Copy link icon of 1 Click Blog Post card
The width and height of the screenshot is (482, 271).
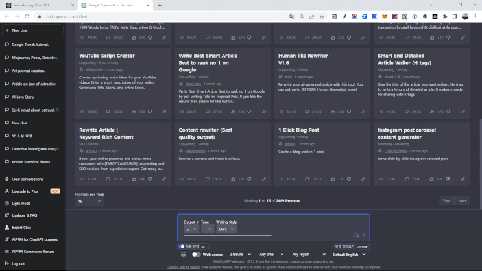tap(363, 179)
